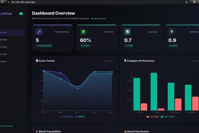This screenshot has height=133, width=199.
Task: Click the shield icon on Safety Score card
Action: point(171,32)
